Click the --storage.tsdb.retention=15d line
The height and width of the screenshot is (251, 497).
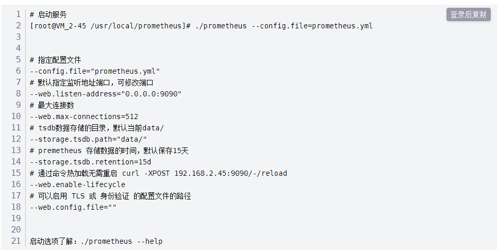[x=90, y=162]
